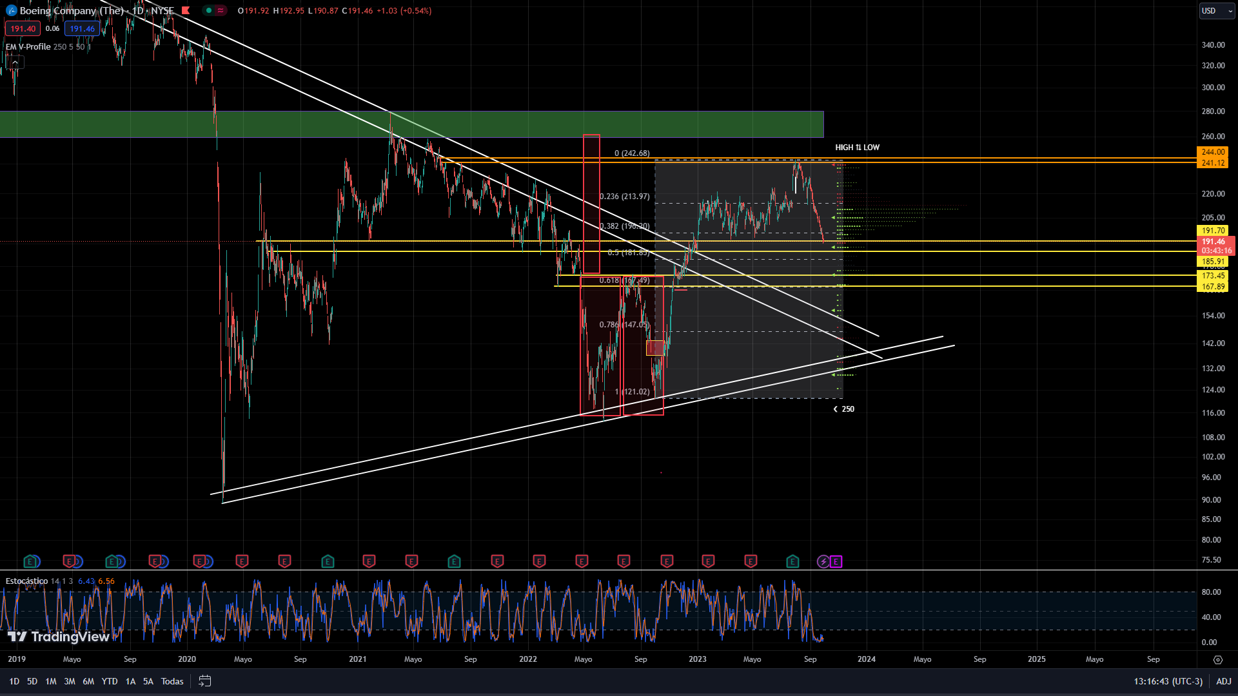The height and width of the screenshot is (696, 1238).
Task: Collapse the 250 volume profile chevron
Action: click(836, 409)
